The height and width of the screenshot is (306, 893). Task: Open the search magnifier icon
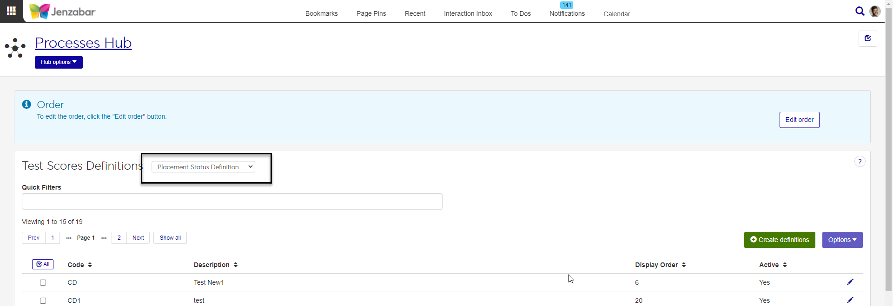[860, 11]
